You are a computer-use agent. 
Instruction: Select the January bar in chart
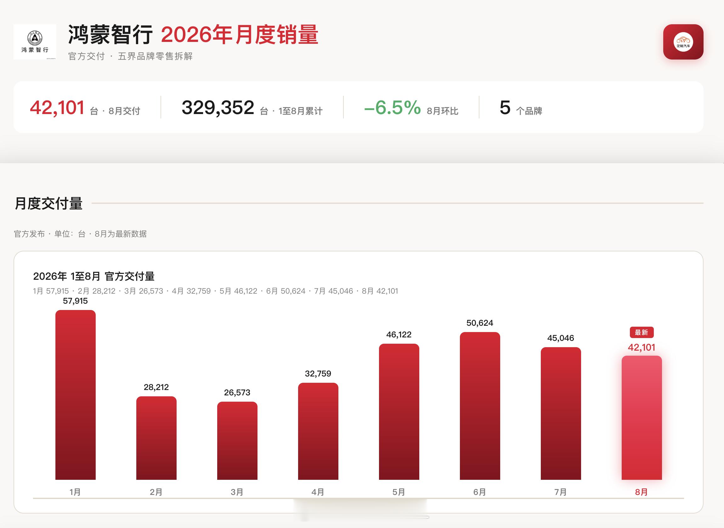click(75, 395)
